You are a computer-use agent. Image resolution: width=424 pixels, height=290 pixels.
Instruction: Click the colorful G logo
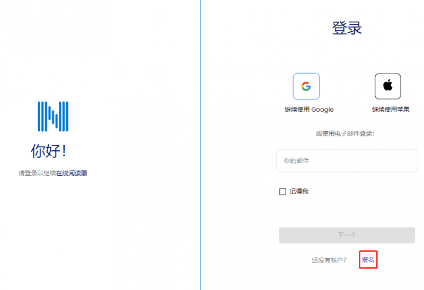[306, 86]
